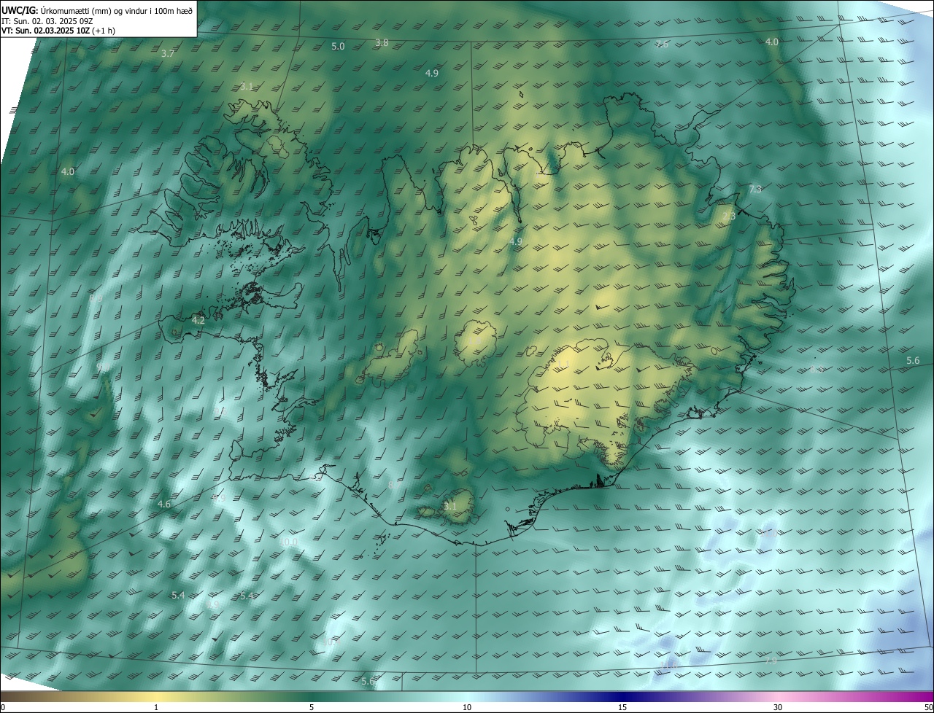Click the "4.6" value label on the map
The image size is (934, 713).
tap(164, 504)
